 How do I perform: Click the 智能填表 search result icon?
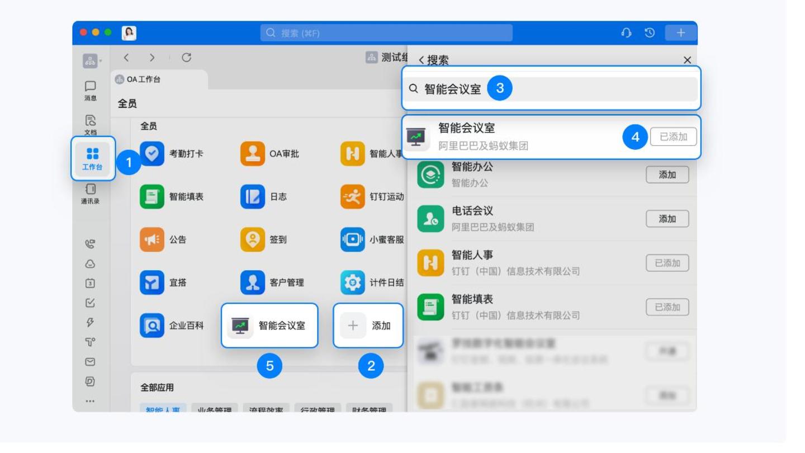[430, 307]
